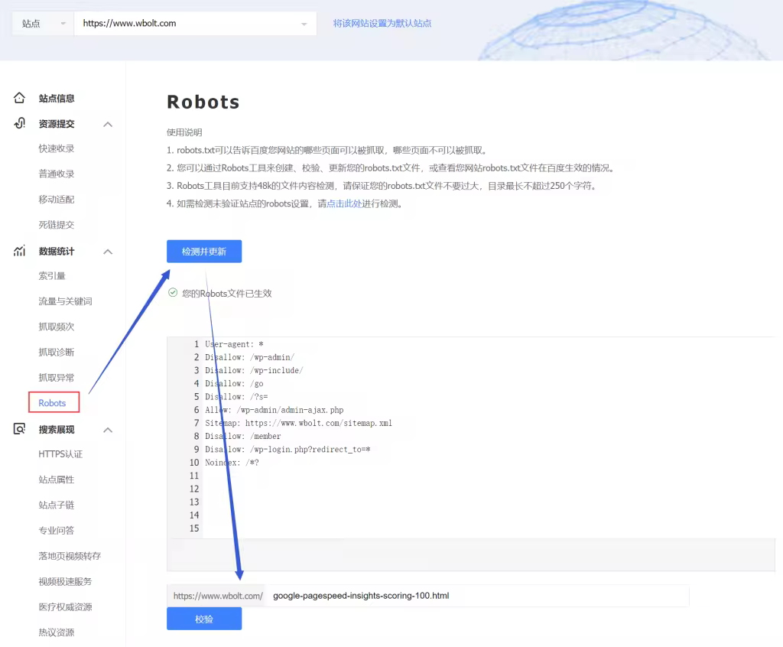Click 将该网站设置为默认站点 link
This screenshot has width=783, height=647.
point(382,24)
